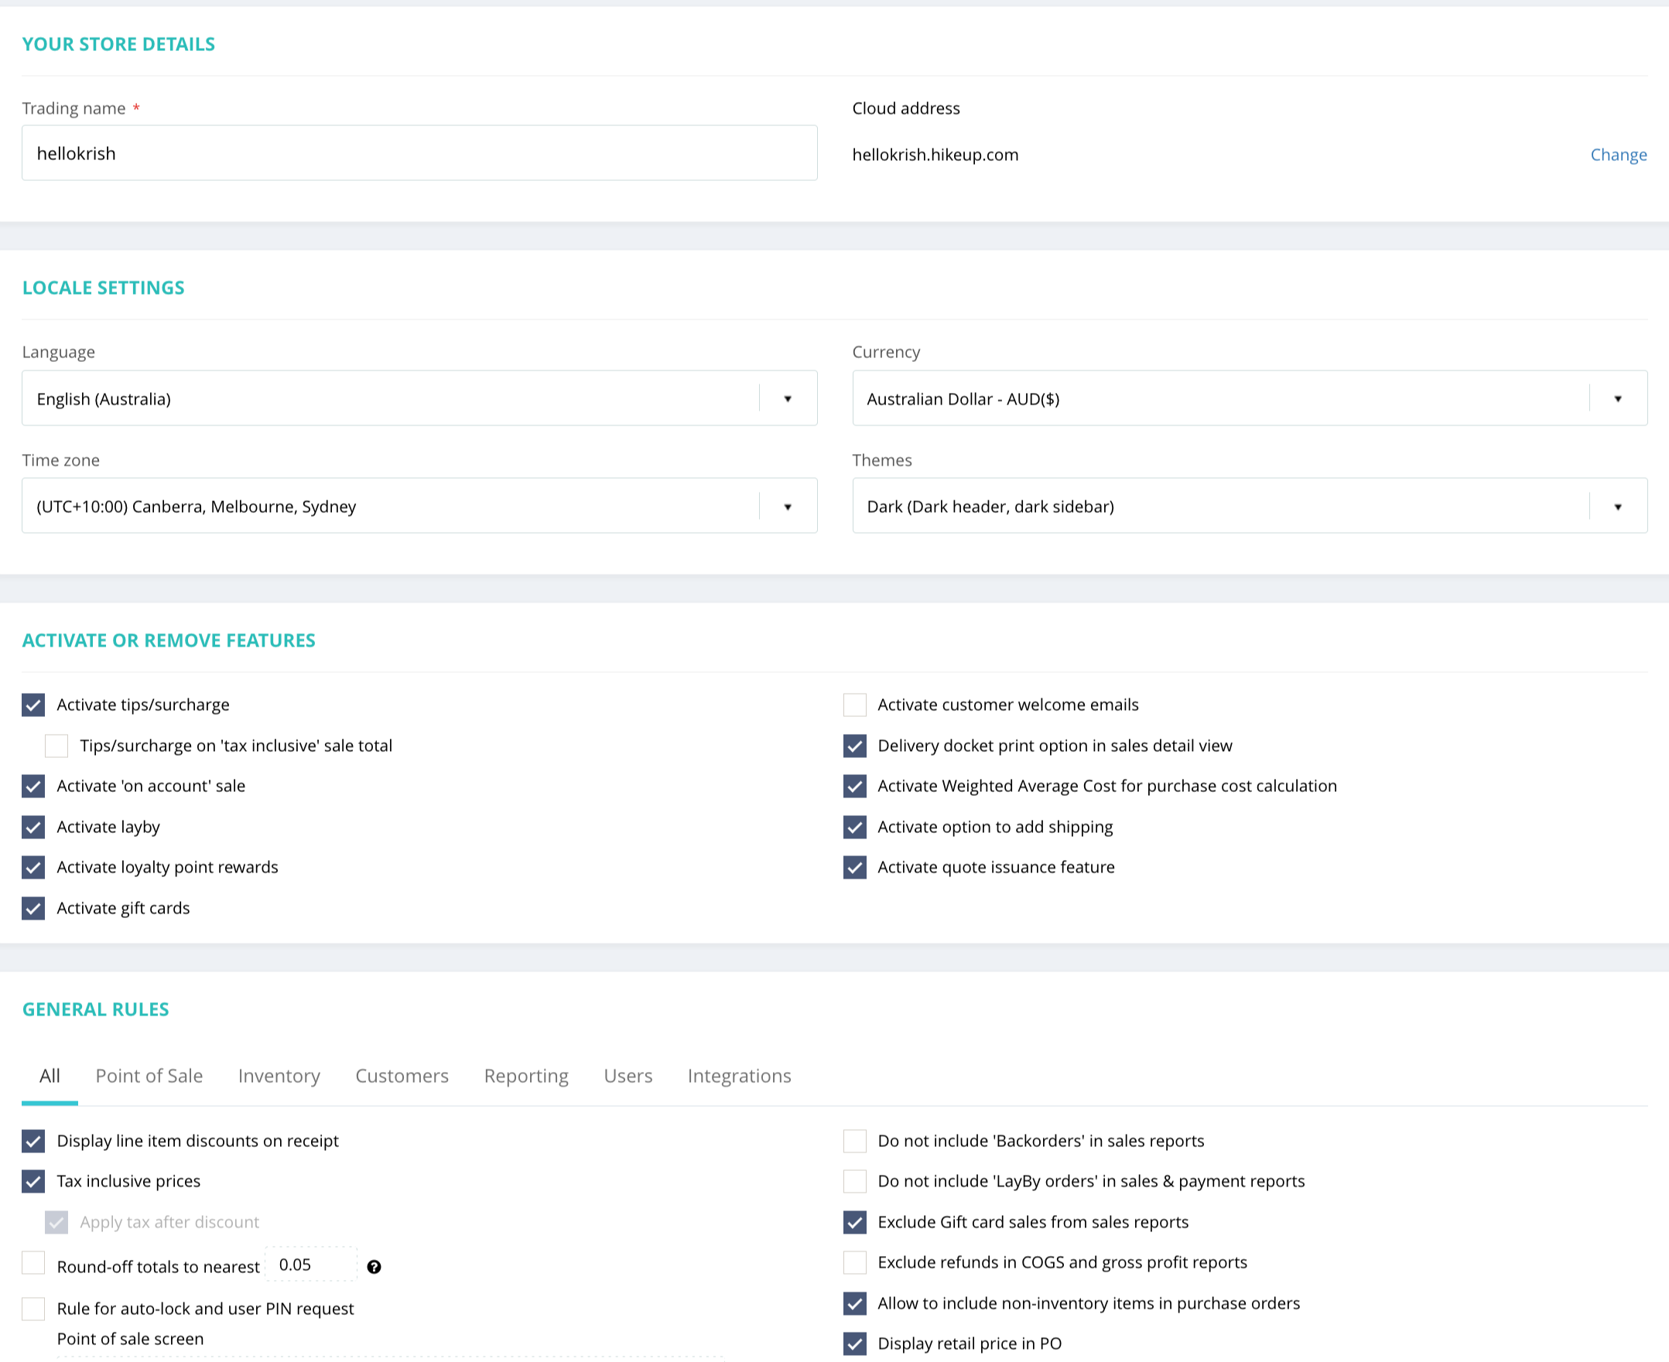The image size is (1669, 1362).
Task: Uncheck Exclude Gift card sales option
Action: coord(854,1221)
